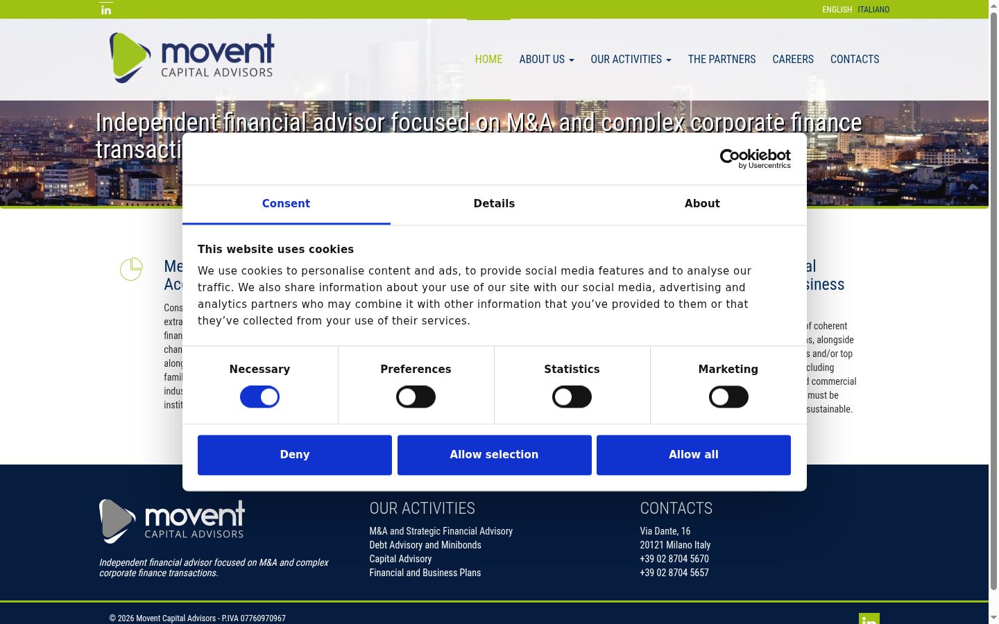The height and width of the screenshot is (624, 999).
Task: Click the Deny button
Action: tap(295, 455)
